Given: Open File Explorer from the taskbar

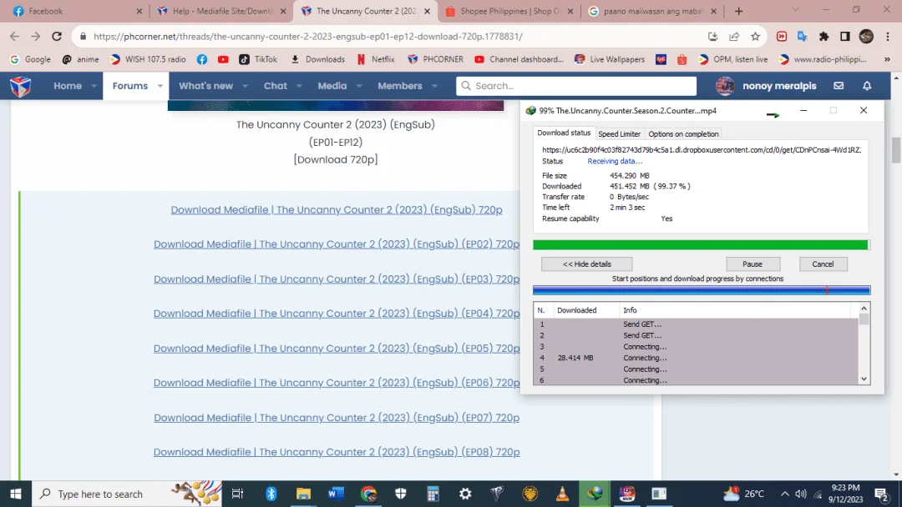Looking at the screenshot, I should tap(303, 494).
